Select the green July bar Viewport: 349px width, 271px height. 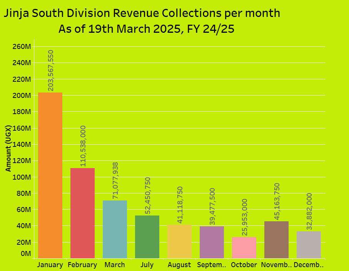[x=147, y=237]
